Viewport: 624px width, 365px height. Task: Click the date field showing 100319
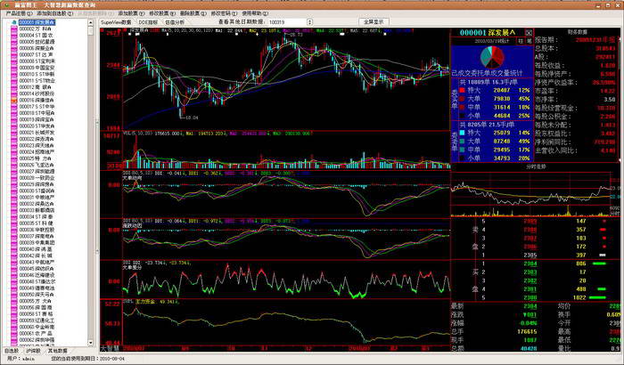click(287, 22)
